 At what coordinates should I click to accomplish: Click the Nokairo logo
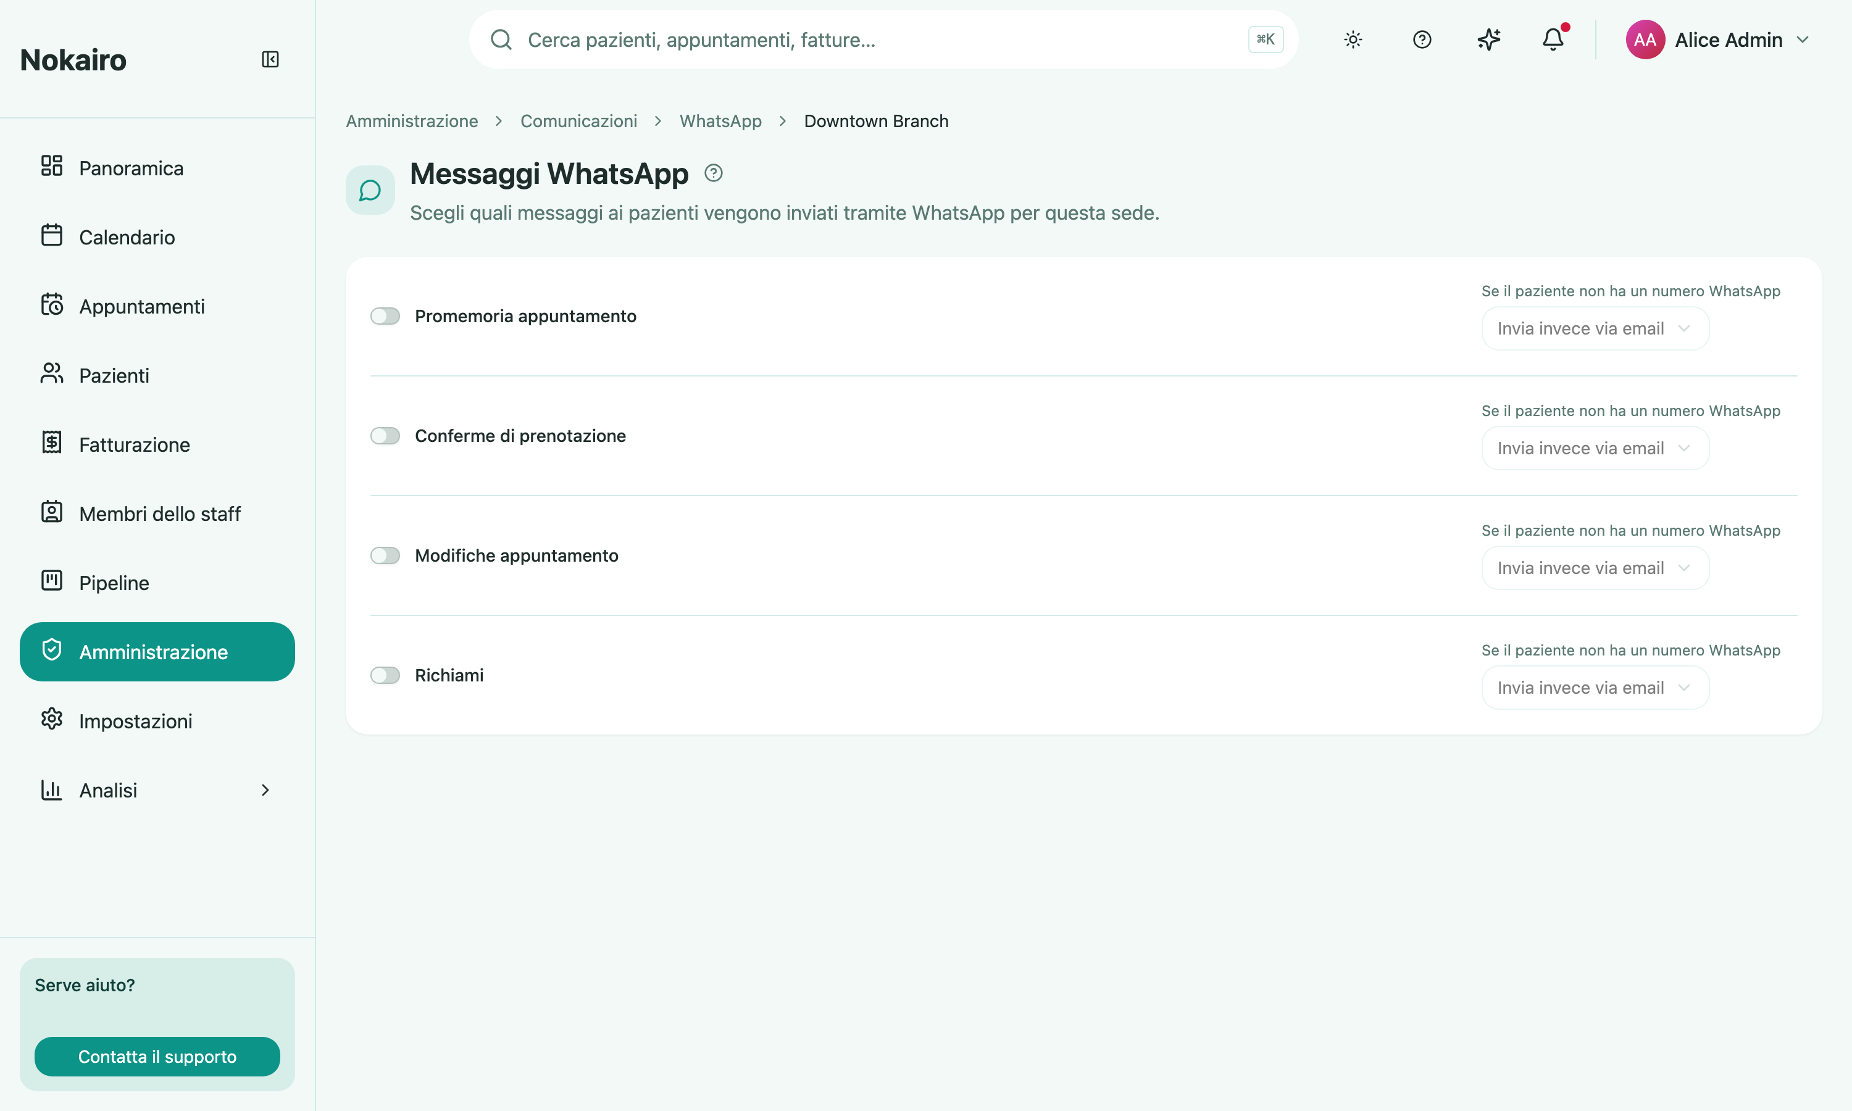(x=73, y=60)
